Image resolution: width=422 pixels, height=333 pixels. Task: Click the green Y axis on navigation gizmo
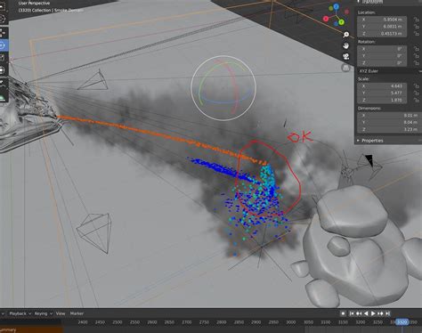[341, 22]
